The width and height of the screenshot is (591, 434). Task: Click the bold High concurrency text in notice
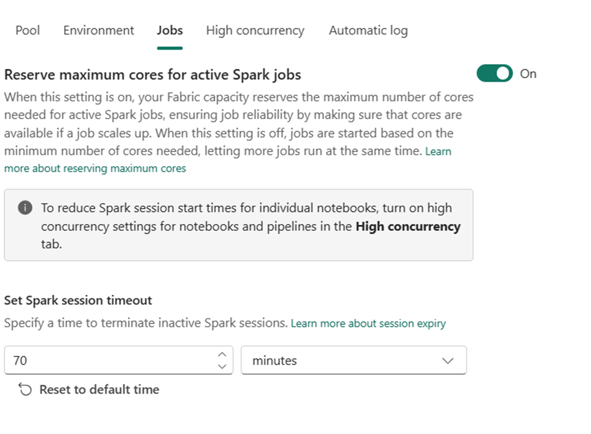(x=408, y=226)
